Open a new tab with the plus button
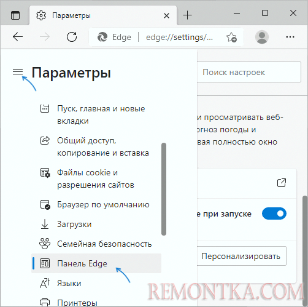This screenshot has height=307, width=308. pos(187,15)
